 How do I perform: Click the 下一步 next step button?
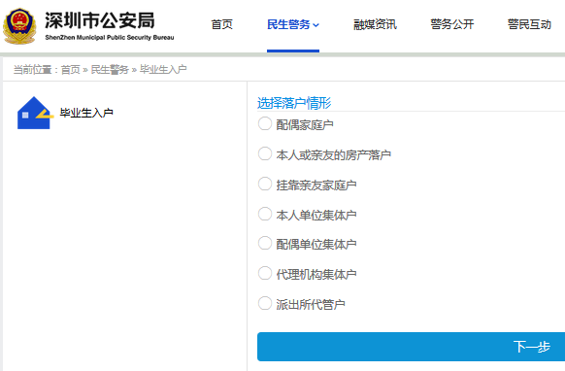click(412, 347)
